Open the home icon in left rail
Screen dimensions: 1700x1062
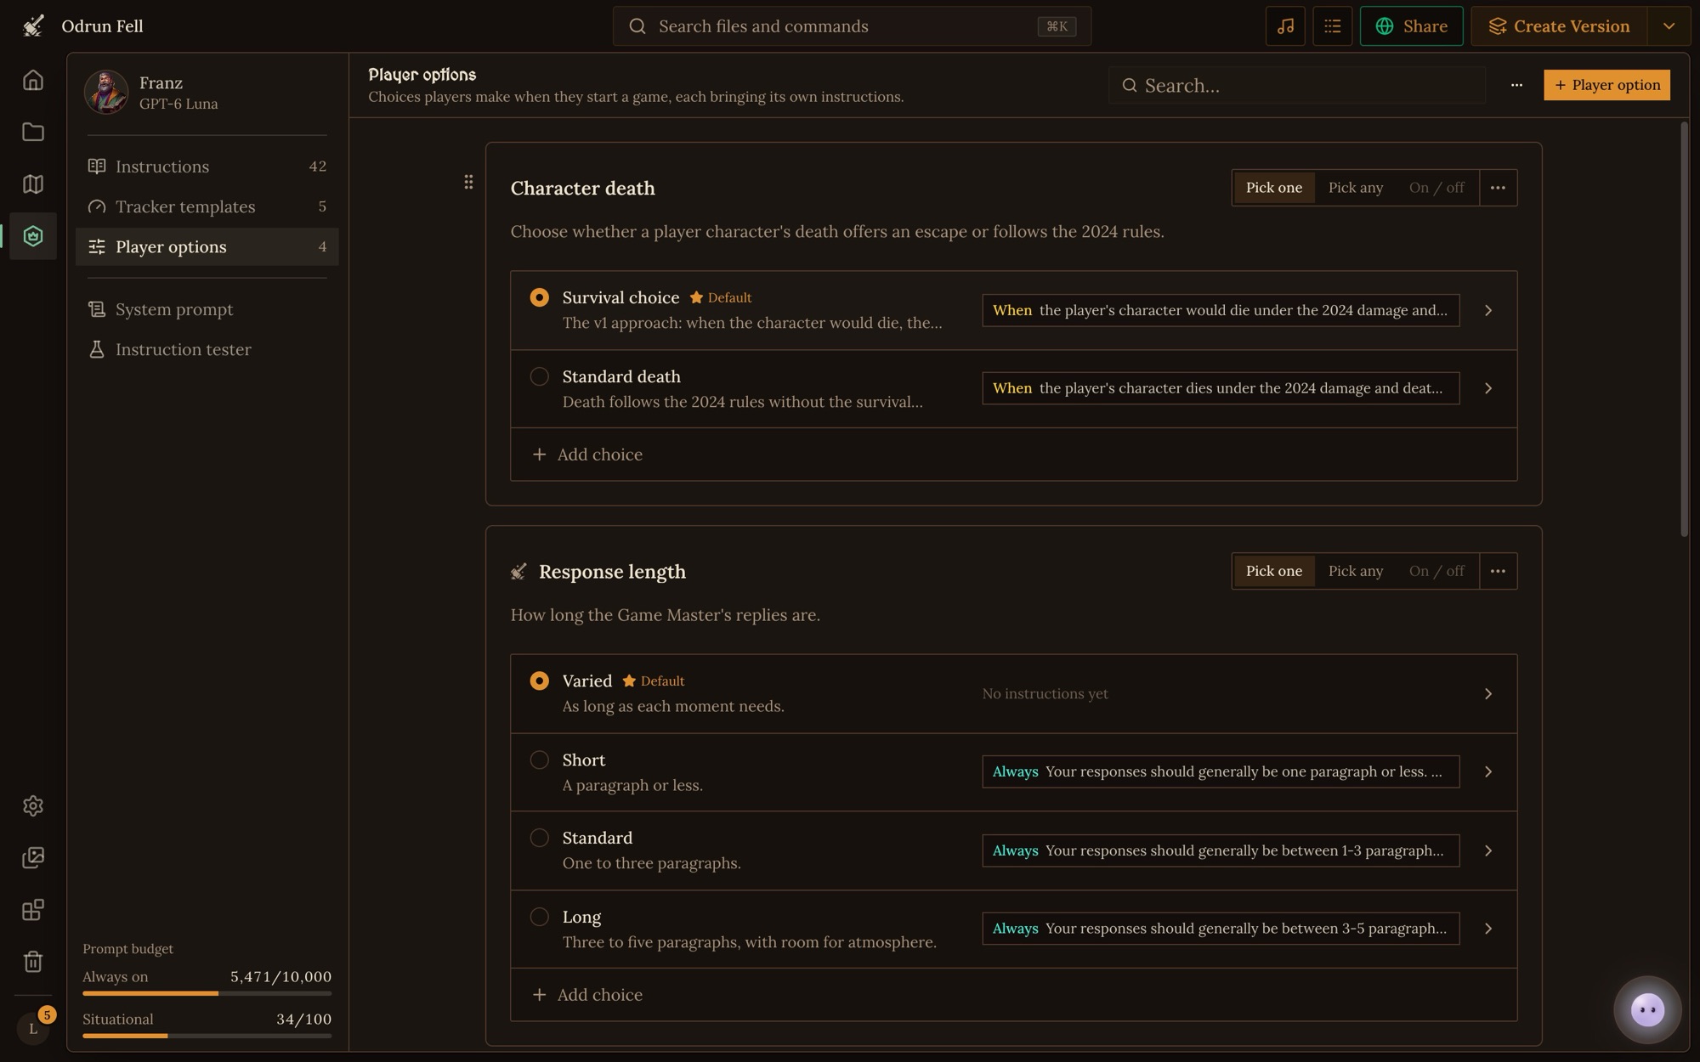(x=33, y=80)
